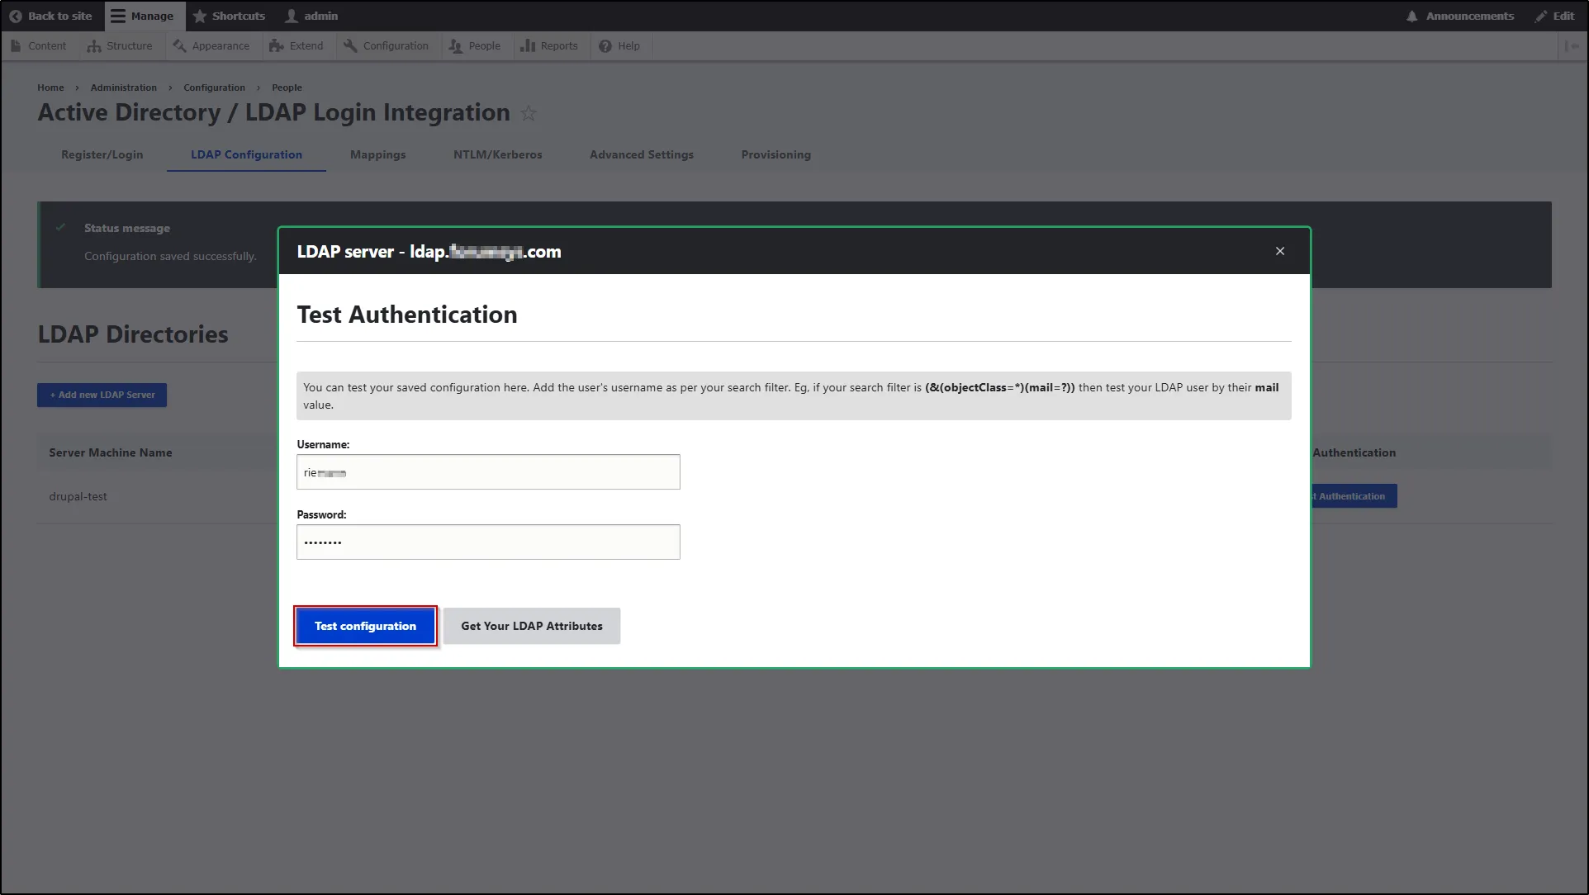Viewport: 1589px width, 895px height.
Task: Click inside the Username input field
Action: (x=487, y=471)
